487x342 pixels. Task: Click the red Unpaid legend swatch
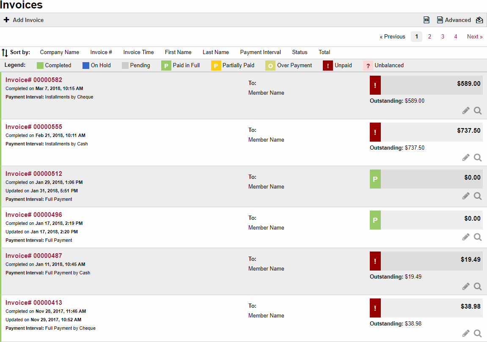tap(328, 66)
